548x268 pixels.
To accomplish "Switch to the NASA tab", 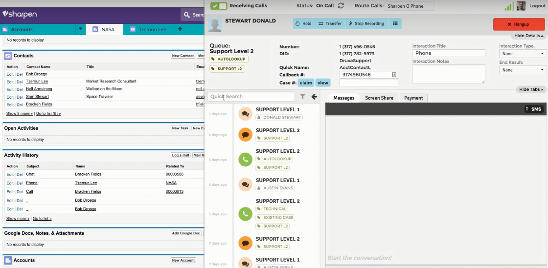I will [x=104, y=30].
